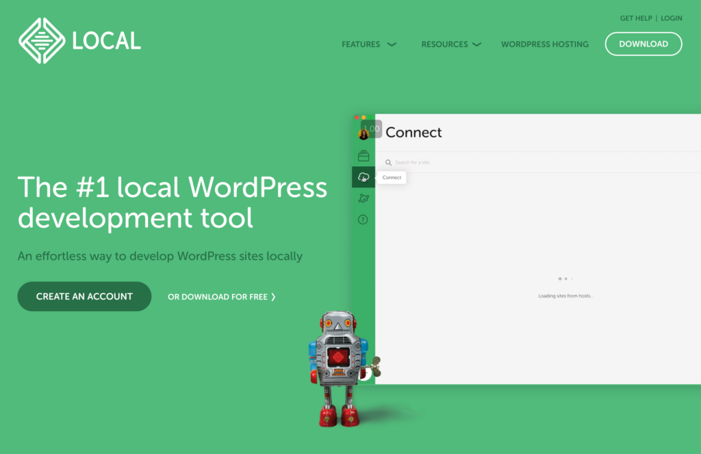Click the Local logo icon
The width and height of the screenshot is (701, 454).
41,41
